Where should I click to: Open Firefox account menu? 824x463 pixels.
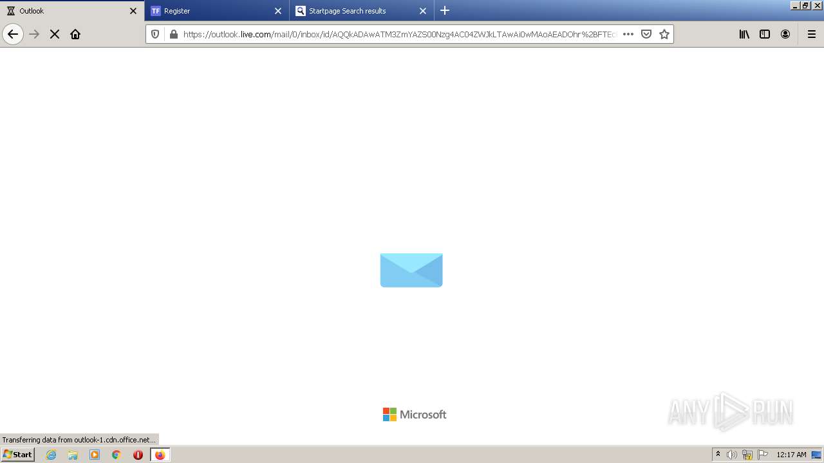[785, 34]
